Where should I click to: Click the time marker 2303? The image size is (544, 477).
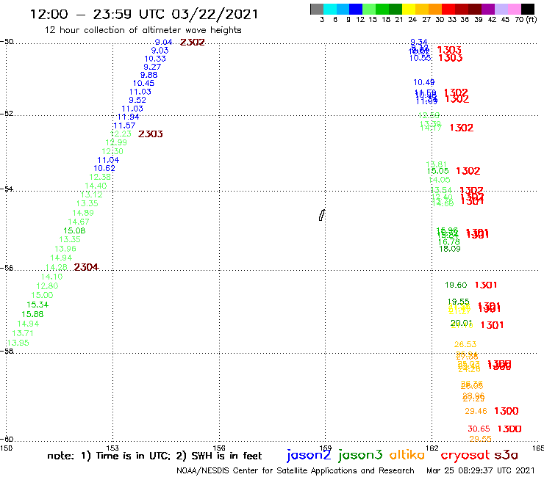click(x=150, y=134)
